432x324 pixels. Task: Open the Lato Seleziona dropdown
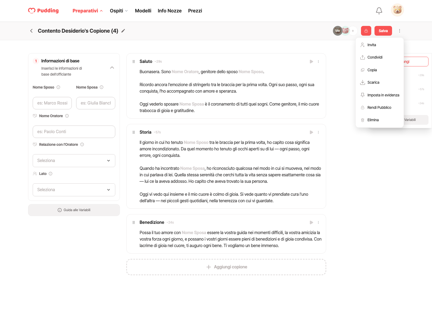pos(74,190)
